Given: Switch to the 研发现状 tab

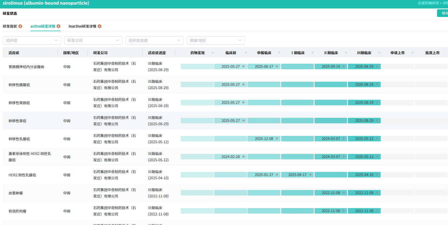Looking at the screenshot, I should tap(10, 26).
